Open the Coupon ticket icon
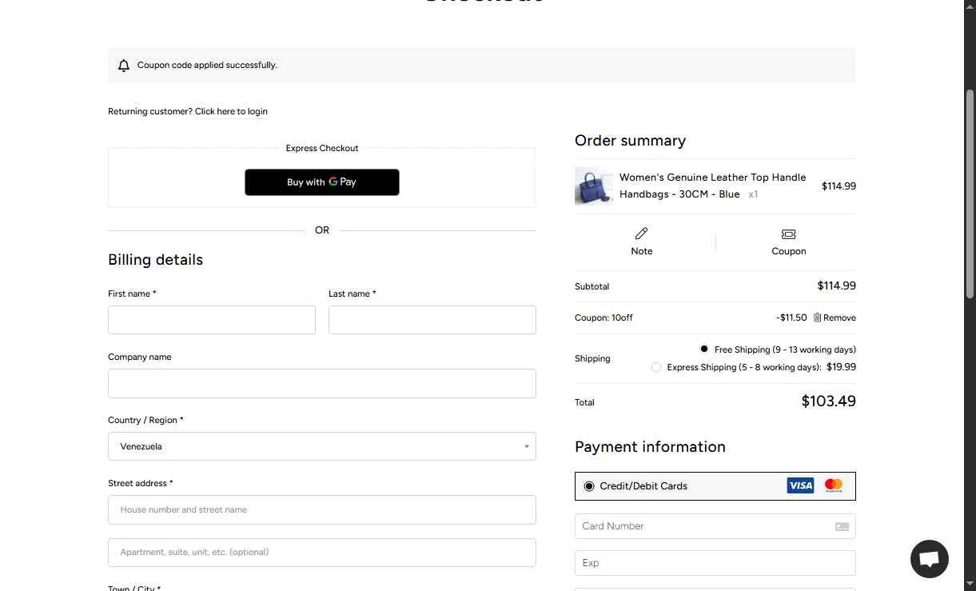The height and width of the screenshot is (591, 976). [789, 234]
